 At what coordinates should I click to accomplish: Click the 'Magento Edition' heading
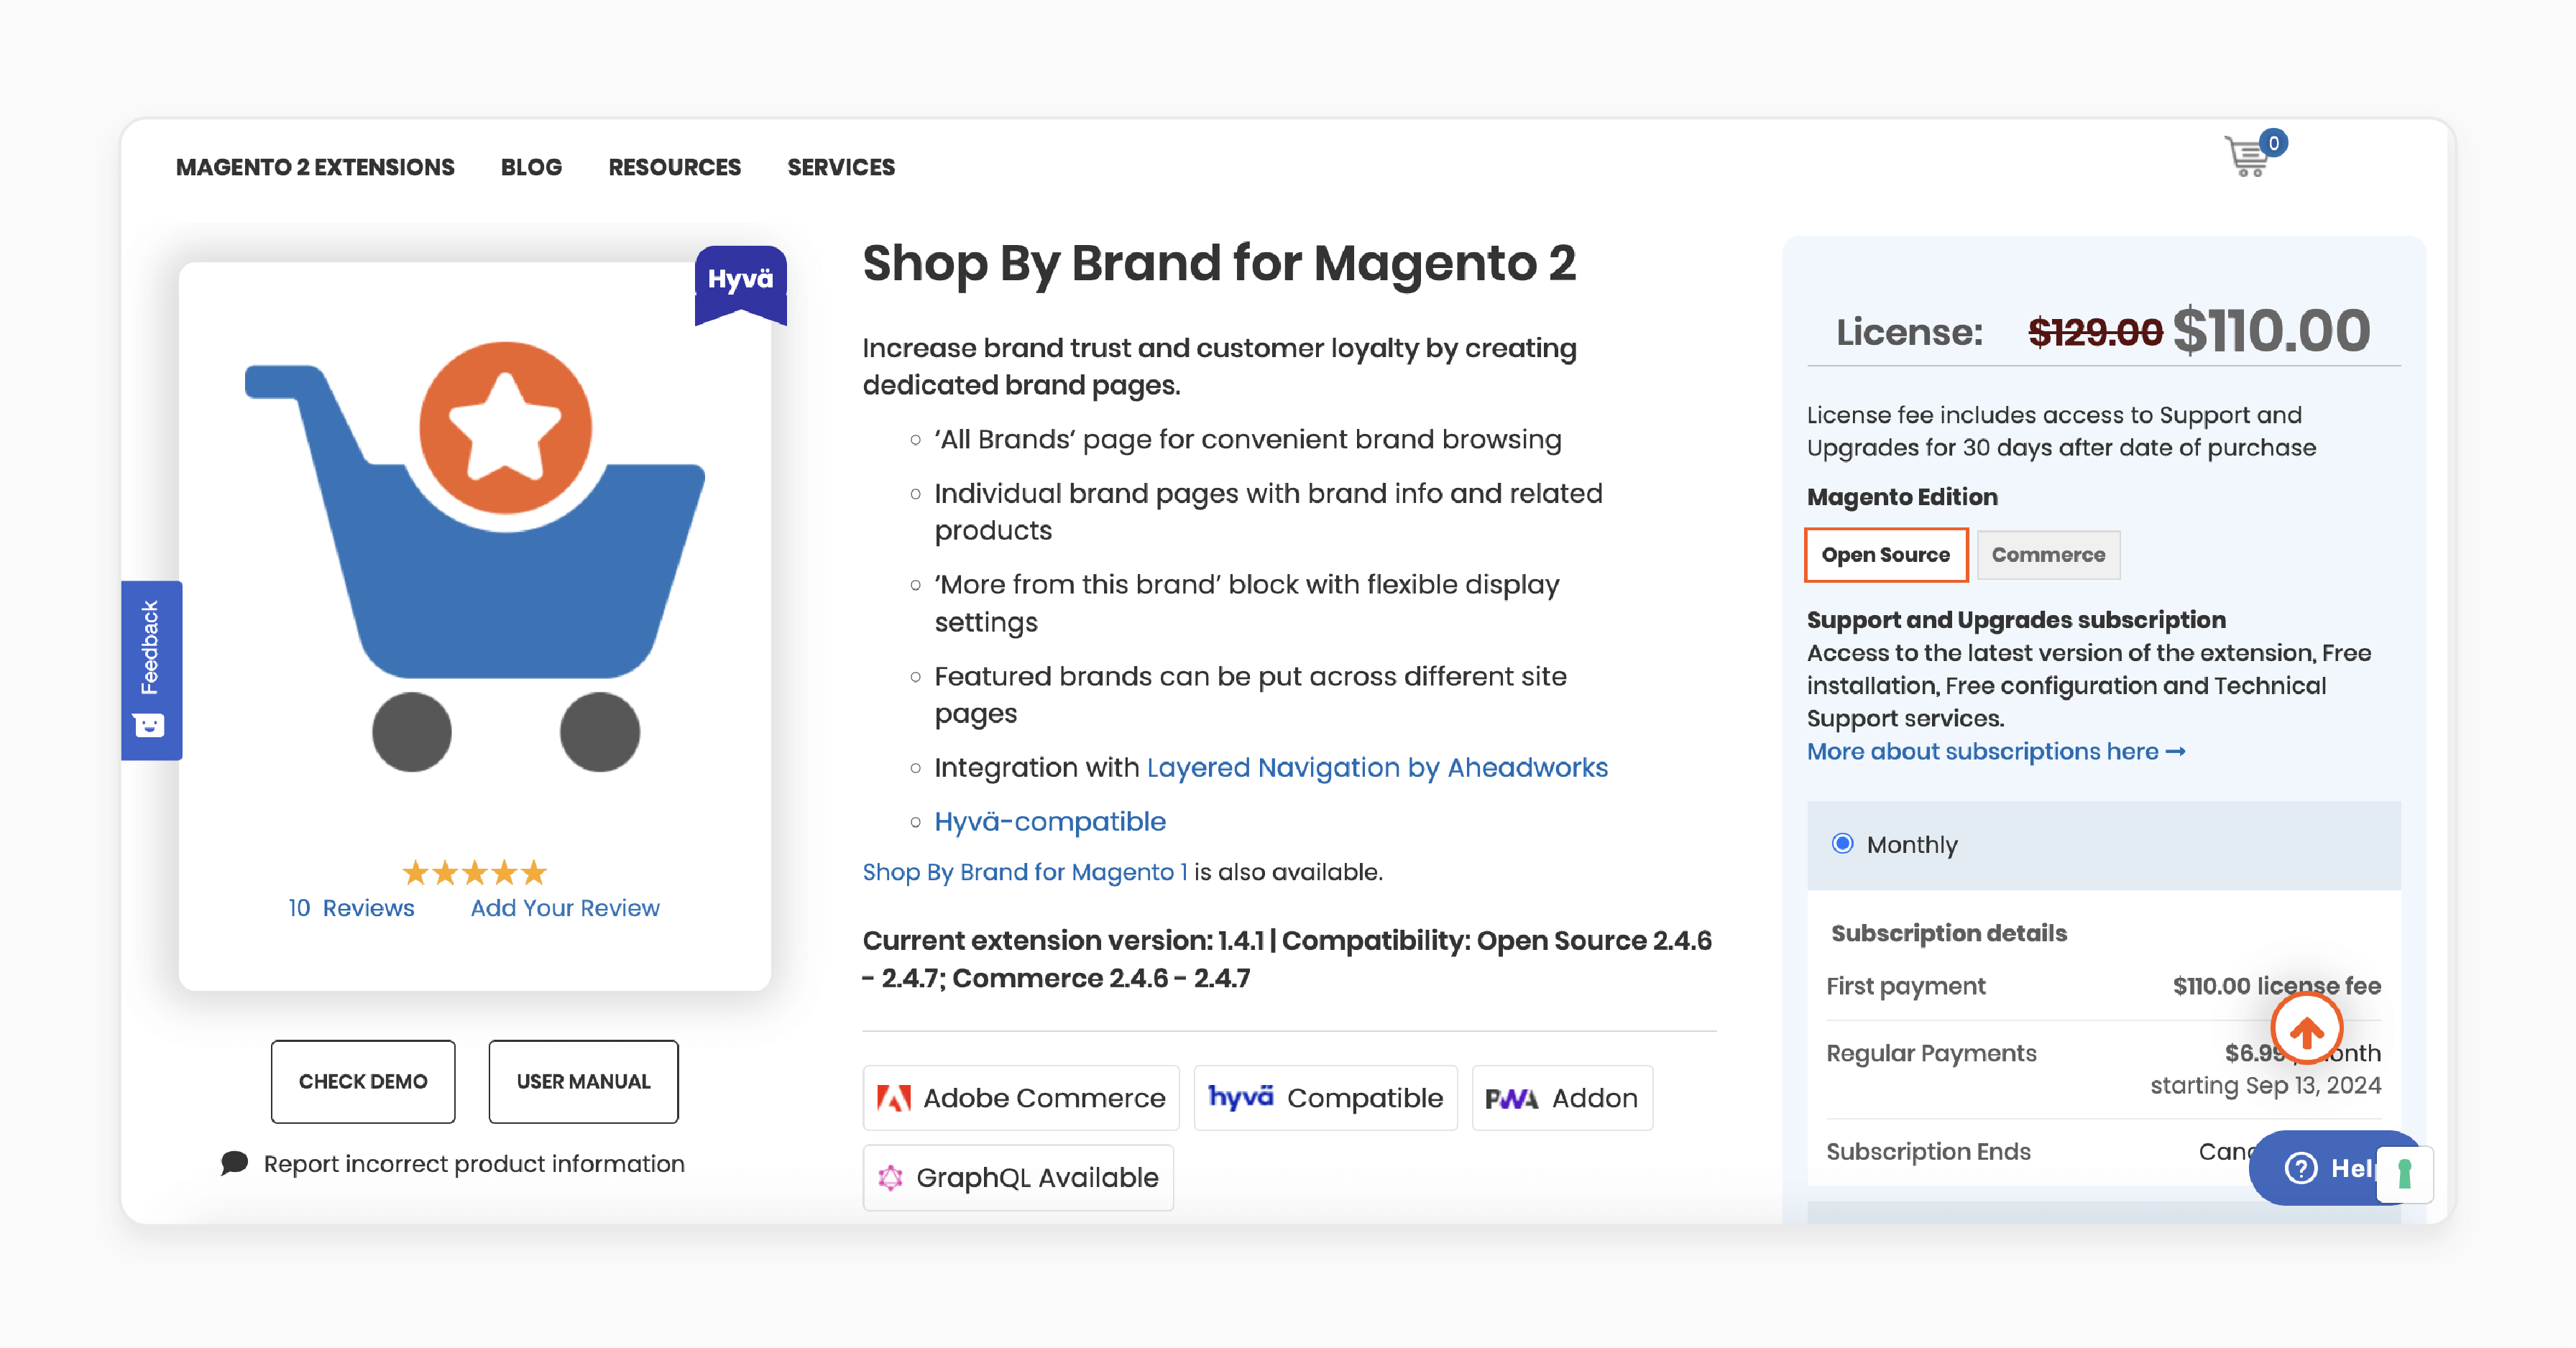[1902, 497]
